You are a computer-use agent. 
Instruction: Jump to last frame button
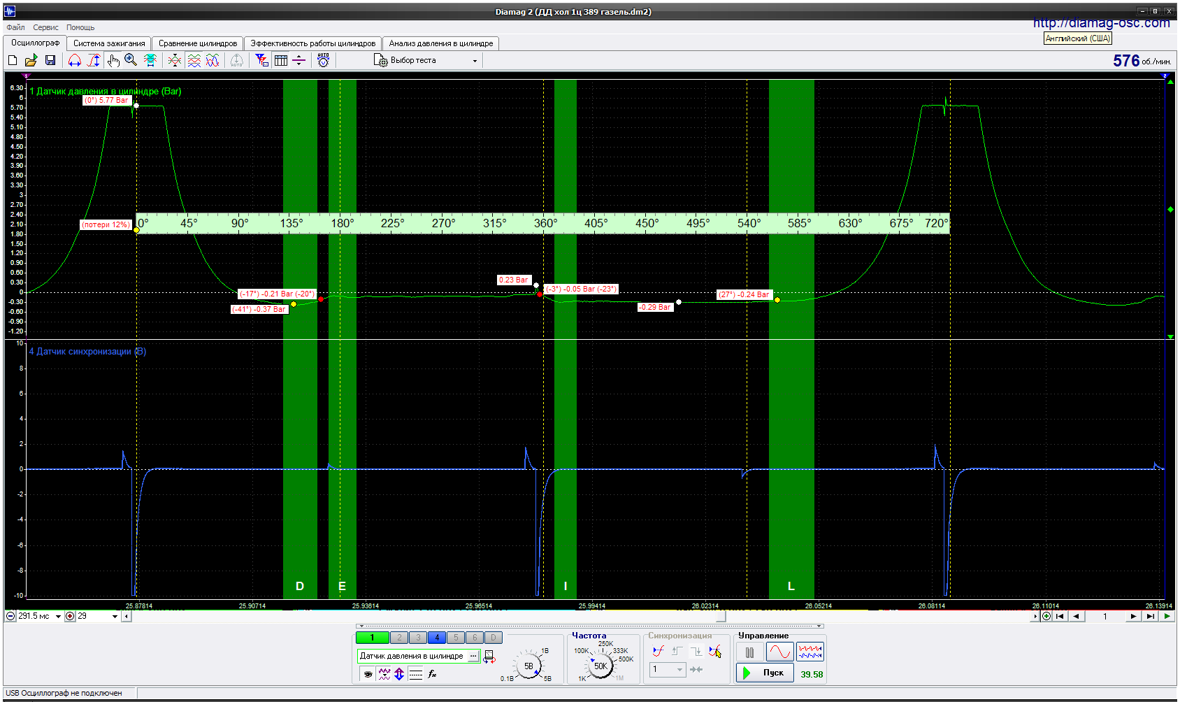[1150, 616]
